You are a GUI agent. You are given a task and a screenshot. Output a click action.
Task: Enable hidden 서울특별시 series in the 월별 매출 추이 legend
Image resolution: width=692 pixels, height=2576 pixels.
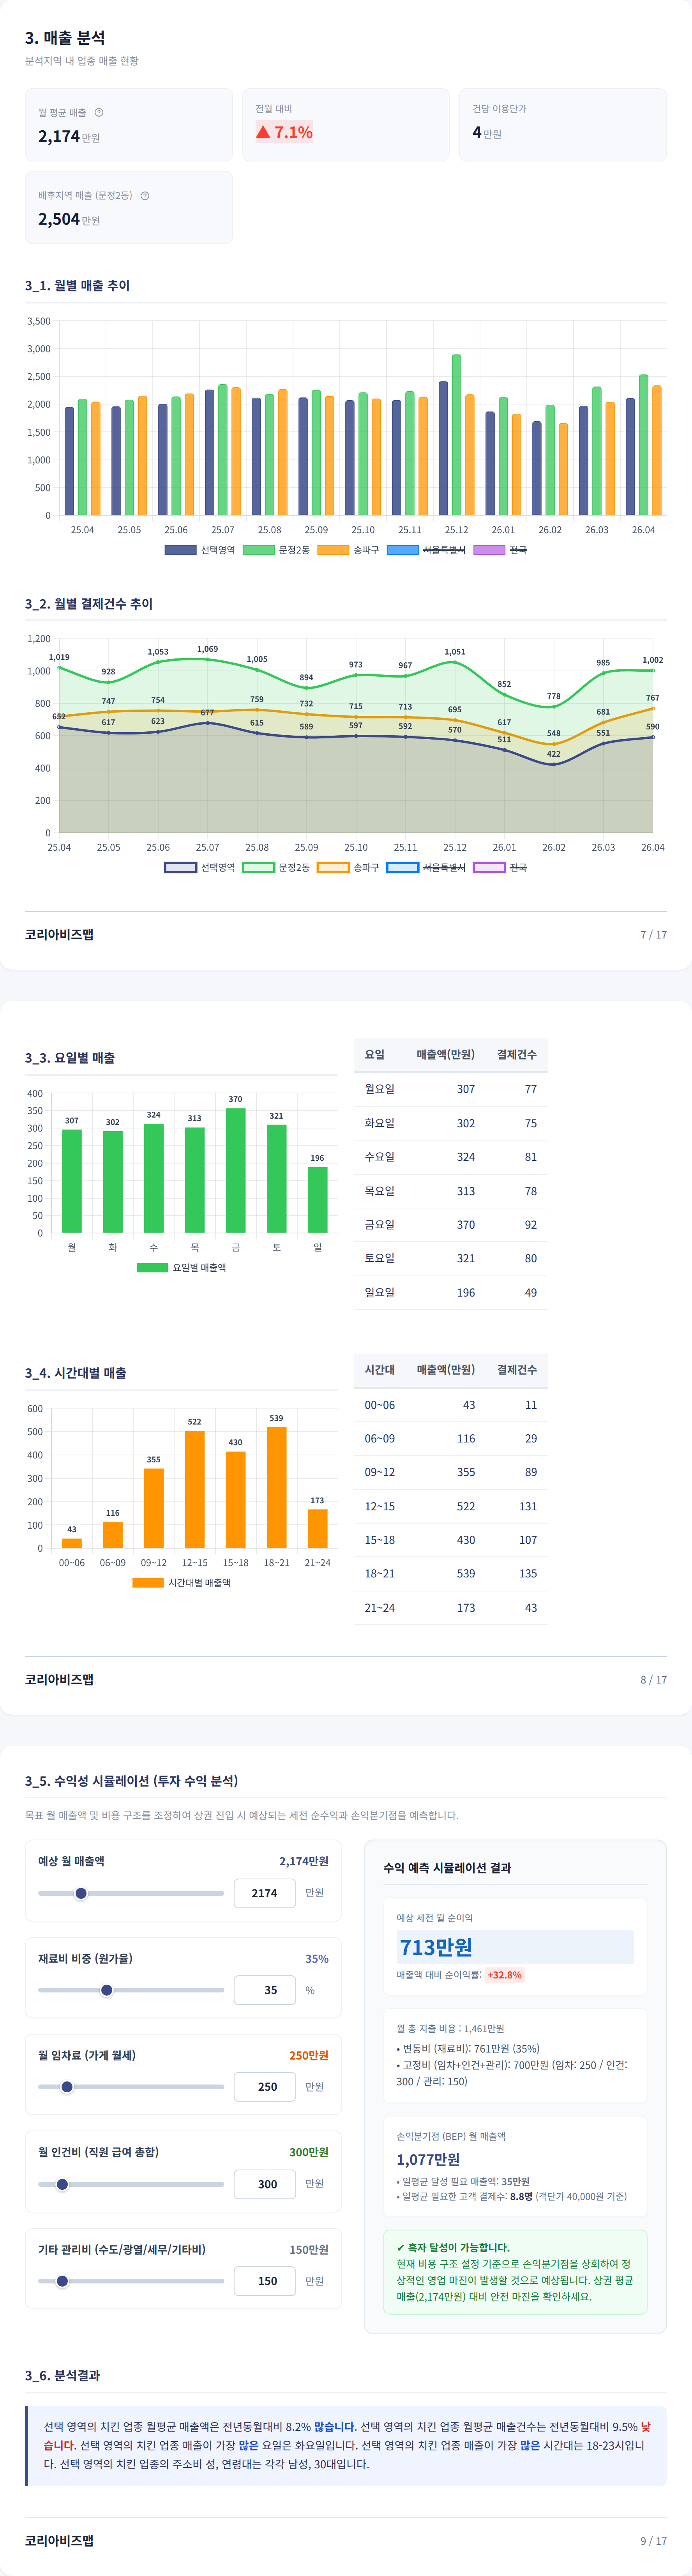point(426,550)
